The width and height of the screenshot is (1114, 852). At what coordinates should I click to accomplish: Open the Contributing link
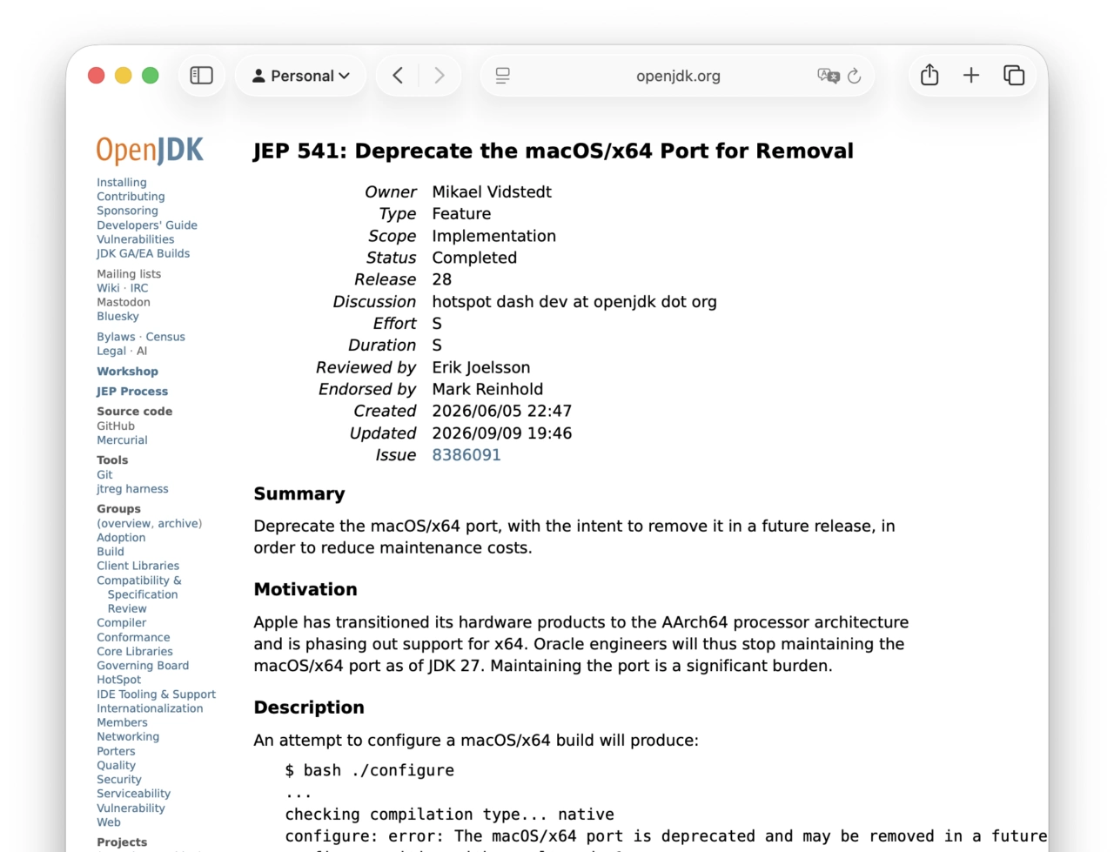(131, 197)
